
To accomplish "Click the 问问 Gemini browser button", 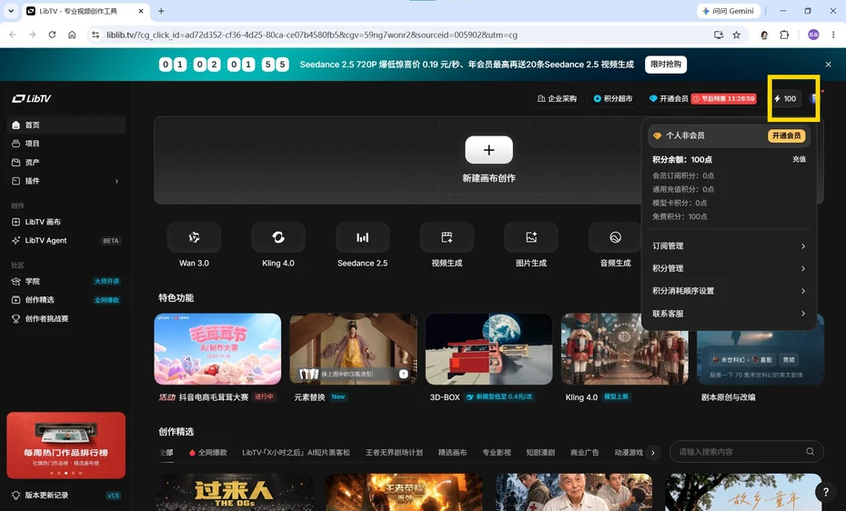I will [729, 11].
